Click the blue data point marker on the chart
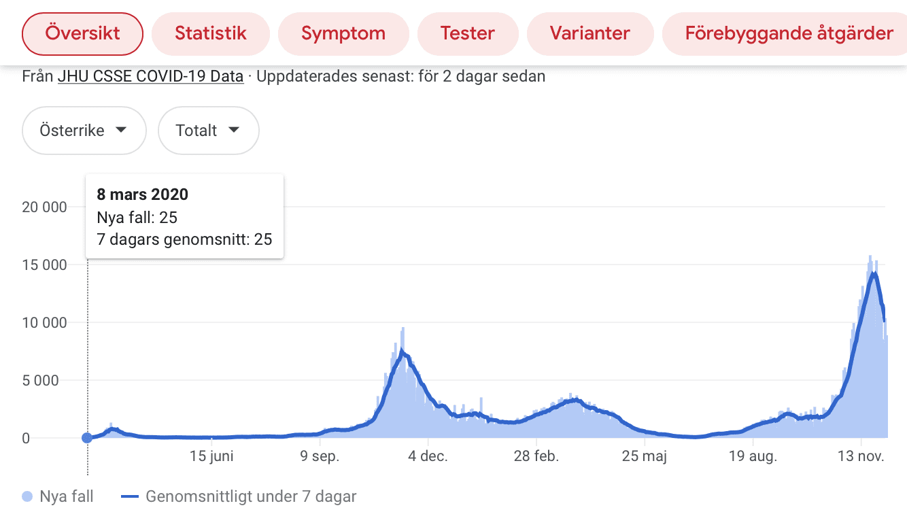 pos(87,438)
